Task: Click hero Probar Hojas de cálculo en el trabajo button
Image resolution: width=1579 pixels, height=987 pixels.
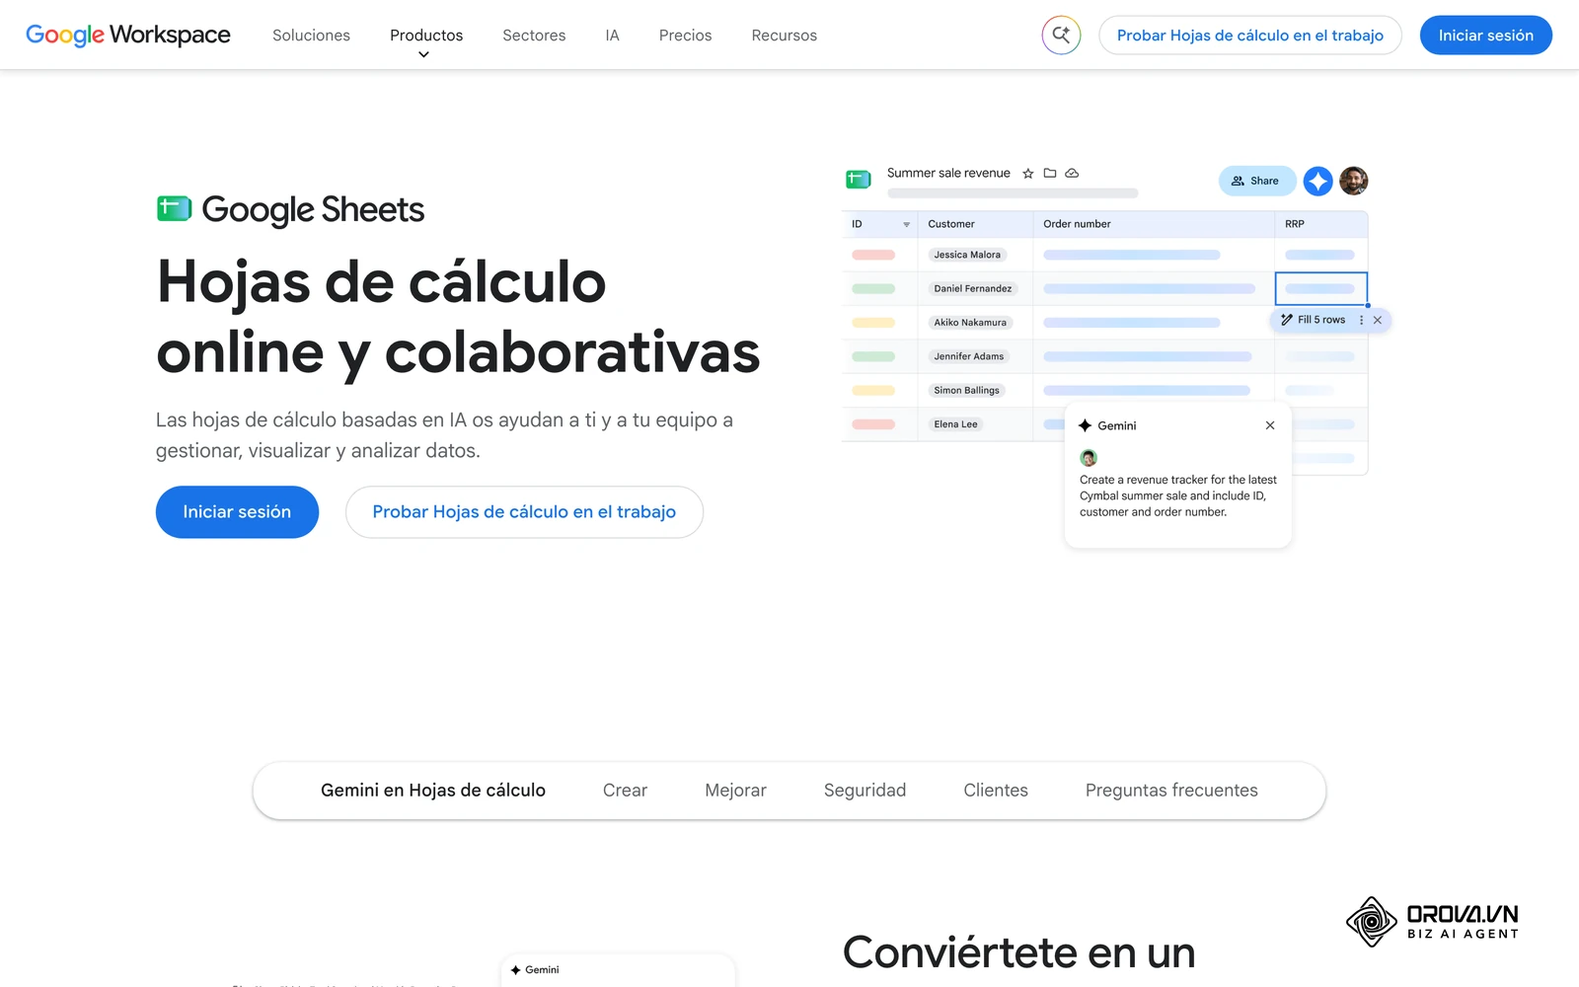Action: click(x=524, y=512)
